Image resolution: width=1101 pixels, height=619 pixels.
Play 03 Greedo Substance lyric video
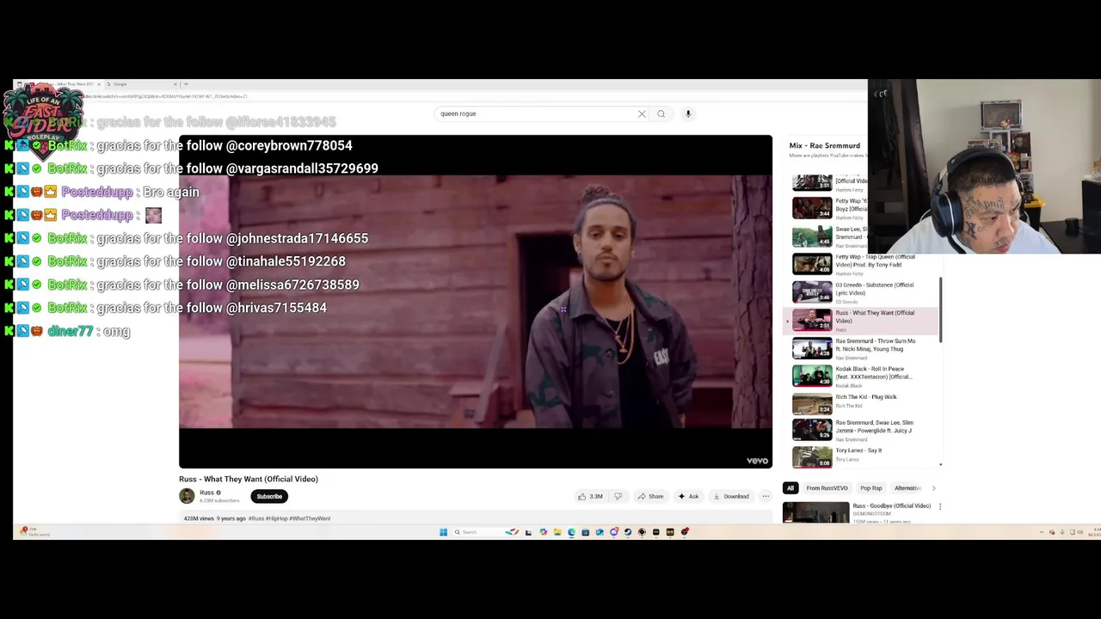click(x=860, y=292)
